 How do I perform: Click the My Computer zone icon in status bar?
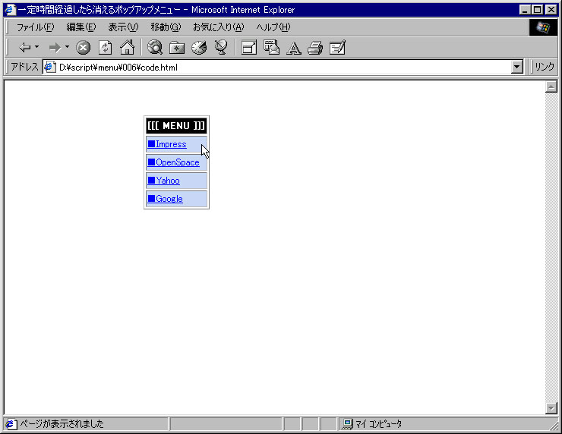tap(347, 424)
